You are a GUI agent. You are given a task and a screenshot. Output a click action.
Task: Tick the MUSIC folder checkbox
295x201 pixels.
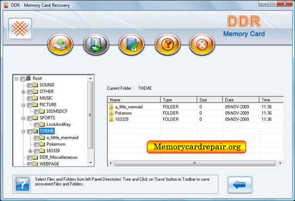(29, 98)
